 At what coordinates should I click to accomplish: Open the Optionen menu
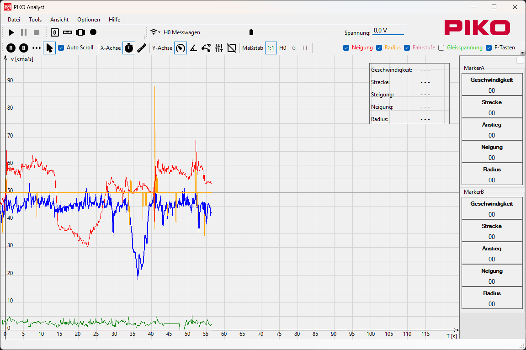point(89,20)
